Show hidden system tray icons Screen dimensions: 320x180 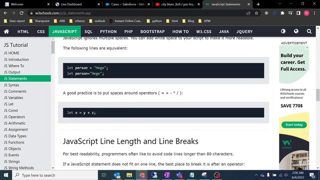click(x=256, y=175)
